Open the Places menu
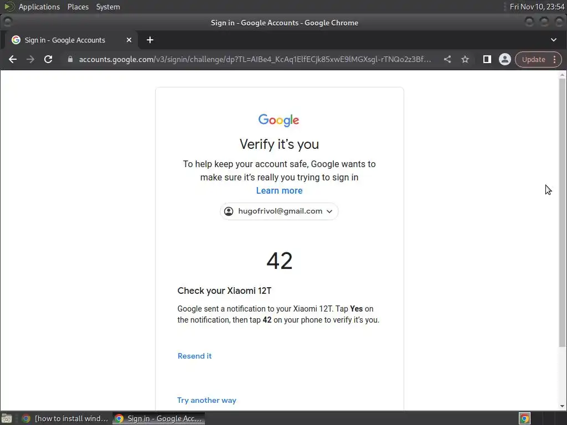The width and height of the screenshot is (567, 425). click(78, 7)
